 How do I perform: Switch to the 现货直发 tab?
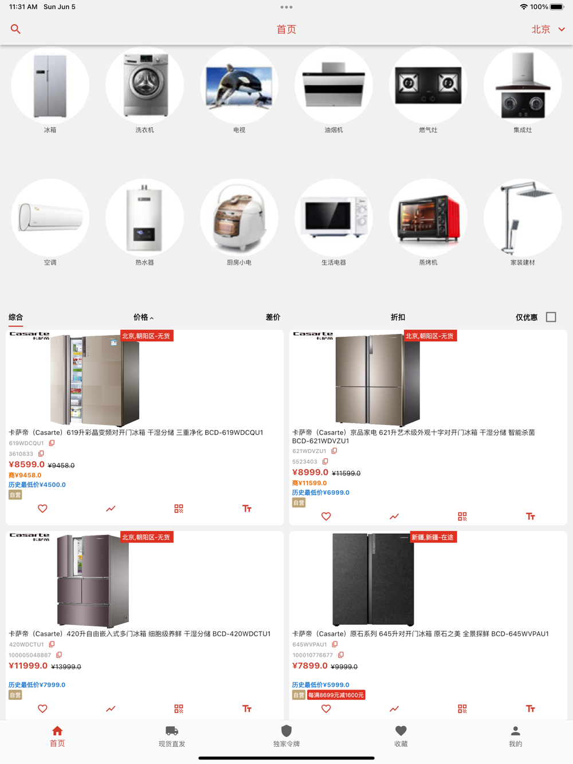tap(172, 737)
